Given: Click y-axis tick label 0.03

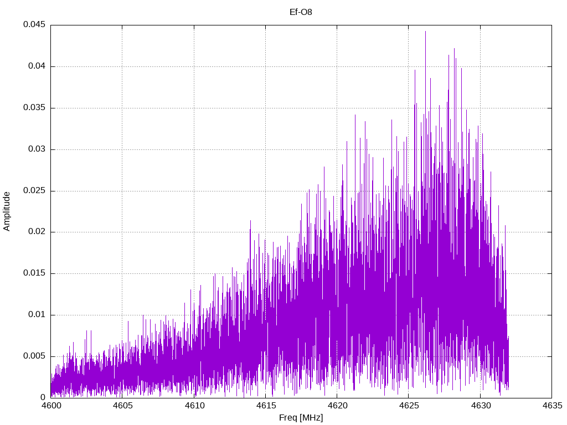Looking at the screenshot, I should pyautogui.click(x=37, y=149).
